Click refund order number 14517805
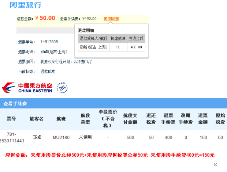This screenshot has width=227, height=172. click(x=49, y=42)
